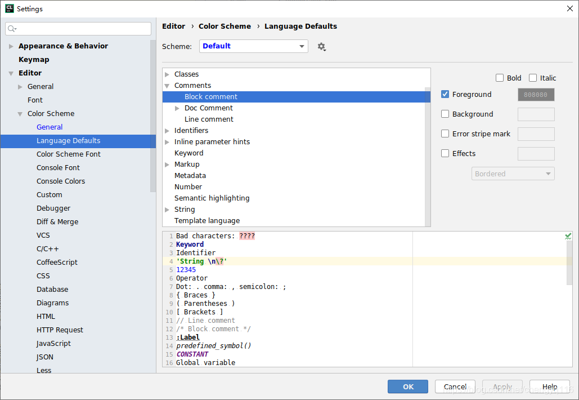Click the Error stripe mark color swatch
This screenshot has height=400, width=579.
click(536, 134)
